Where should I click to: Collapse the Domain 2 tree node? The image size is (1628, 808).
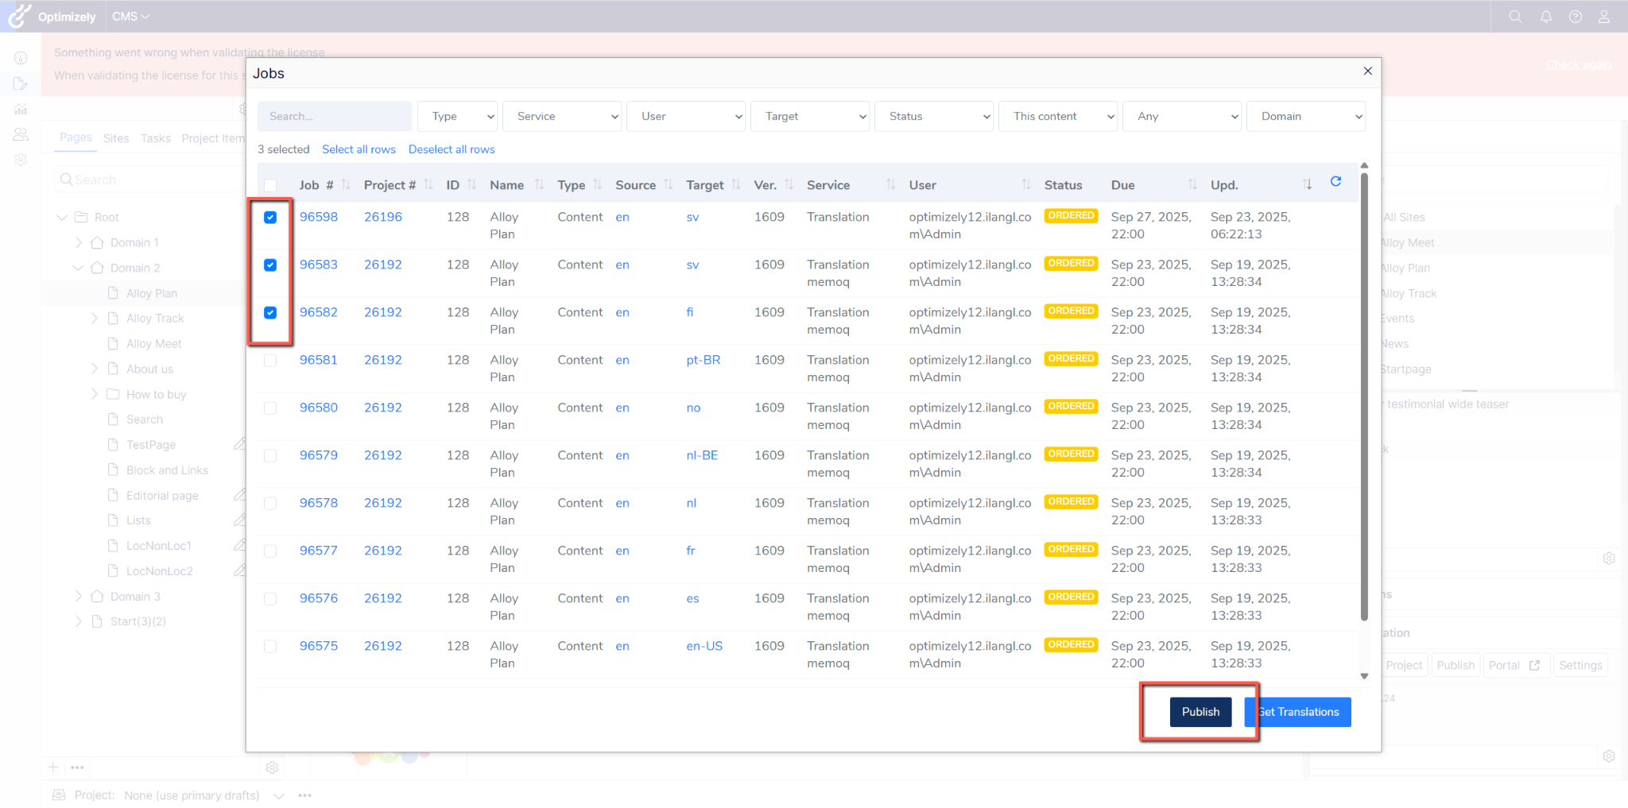click(78, 268)
